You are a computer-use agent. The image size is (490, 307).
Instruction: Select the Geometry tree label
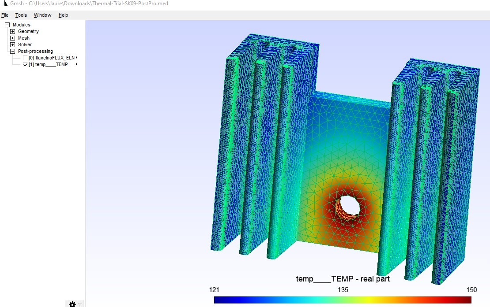(28, 31)
